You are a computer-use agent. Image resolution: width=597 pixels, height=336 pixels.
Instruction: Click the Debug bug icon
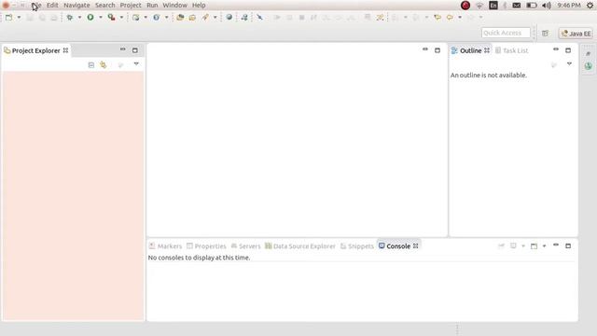(70, 17)
